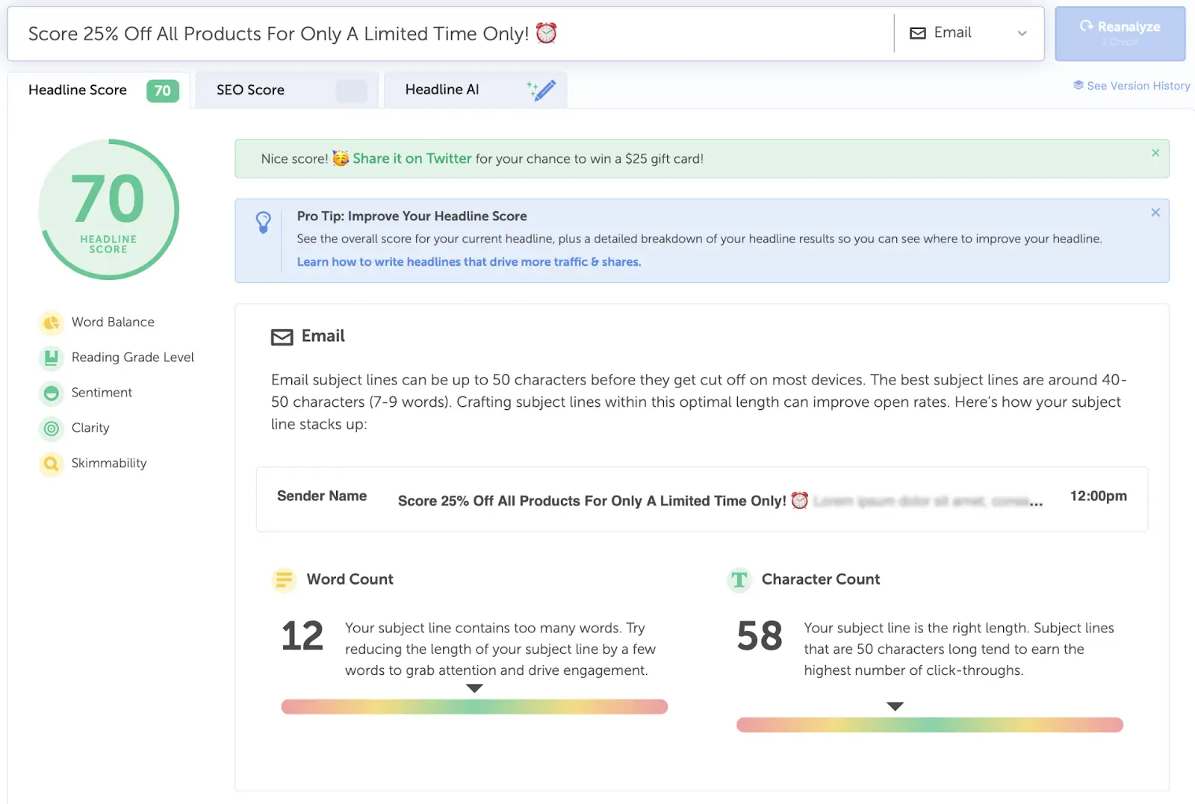Click the Reanalyze button

[1120, 33]
